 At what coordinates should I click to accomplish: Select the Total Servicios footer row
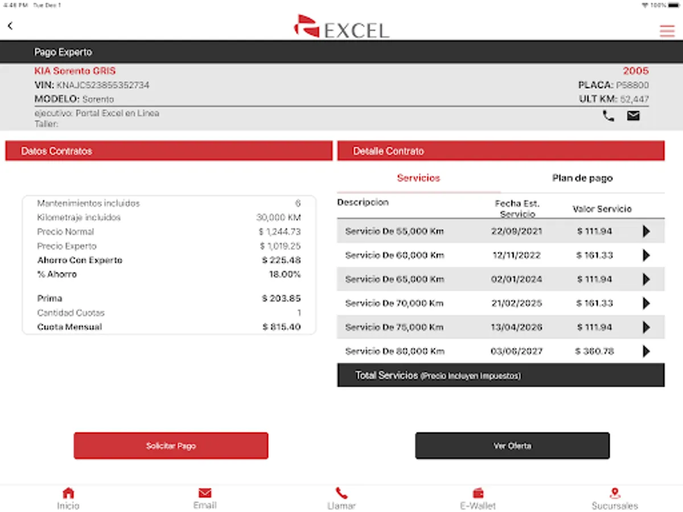tap(501, 375)
